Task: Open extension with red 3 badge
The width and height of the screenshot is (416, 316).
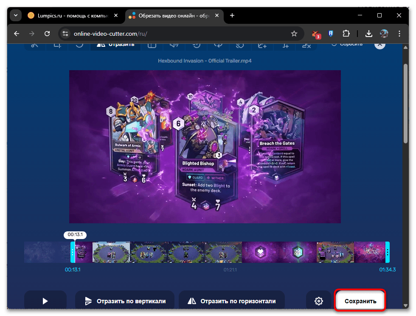Action: click(315, 34)
